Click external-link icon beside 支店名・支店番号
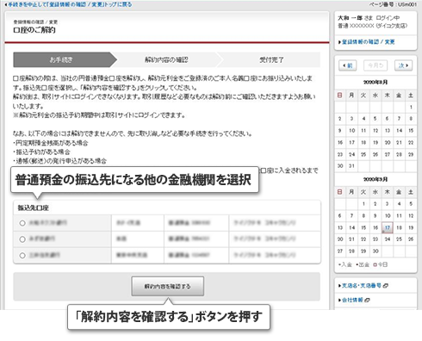This screenshot has height=341, width=422. tap(386, 286)
